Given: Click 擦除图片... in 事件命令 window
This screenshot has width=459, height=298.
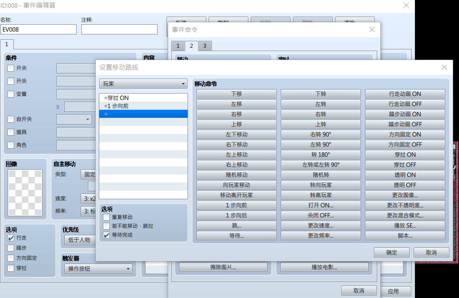Looking at the screenshot, I should click(223, 267).
